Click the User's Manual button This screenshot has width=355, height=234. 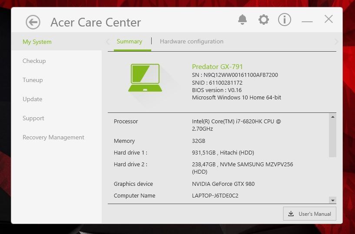pos(309,214)
